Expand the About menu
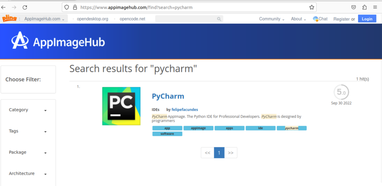This screenshot has width=382, height=186. (x=299, y=19)
